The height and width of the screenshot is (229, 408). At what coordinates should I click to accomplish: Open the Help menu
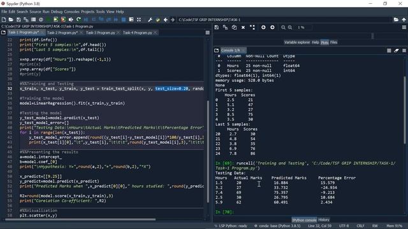(x=120, y=11)
